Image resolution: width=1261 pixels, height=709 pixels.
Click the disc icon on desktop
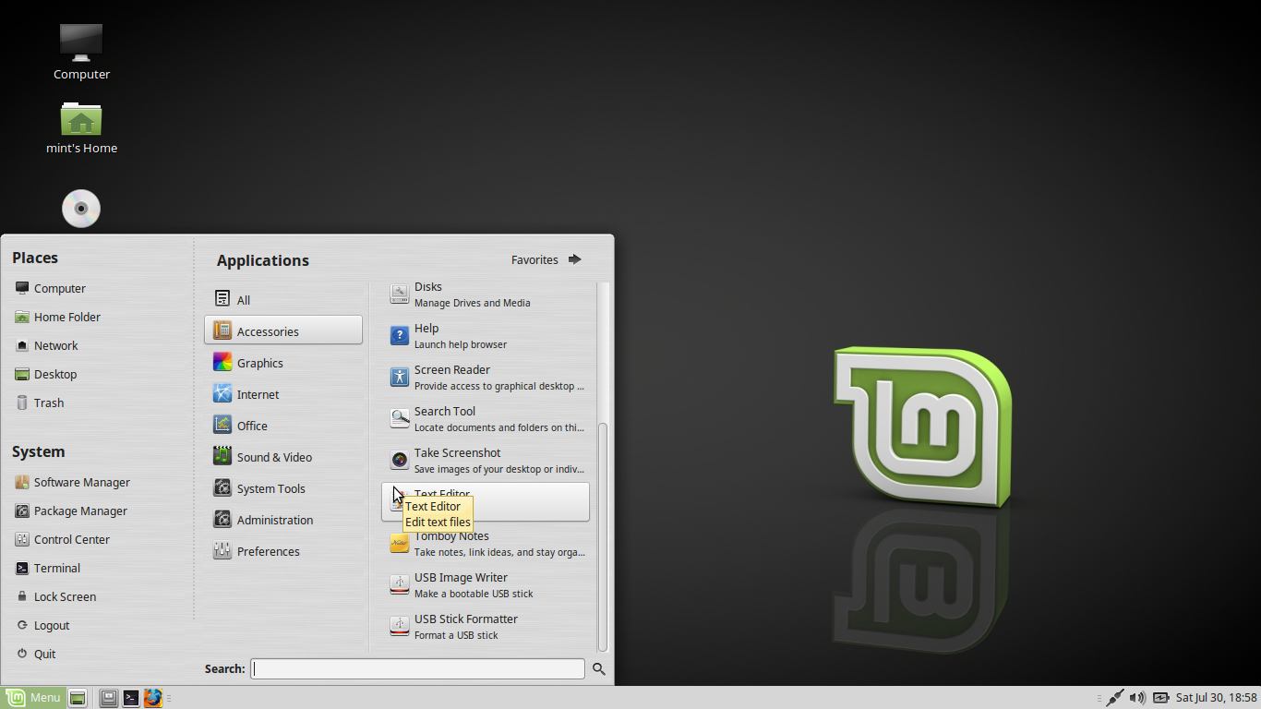click(x=81, y=208)
